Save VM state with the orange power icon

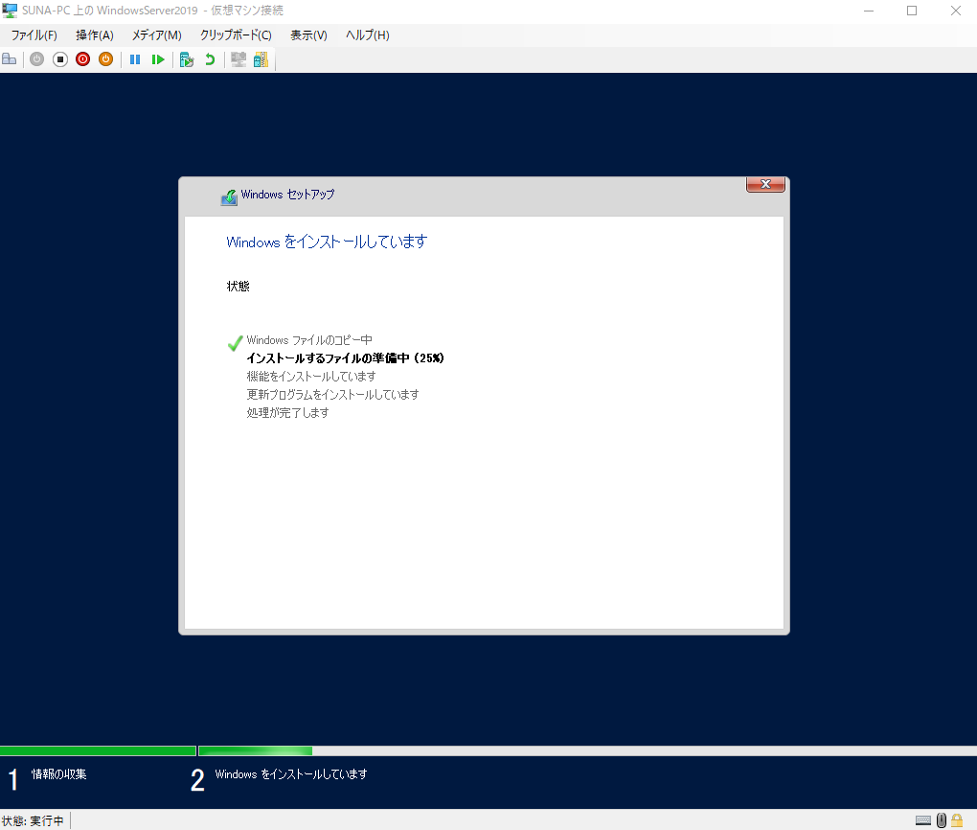tap(106, 59)
